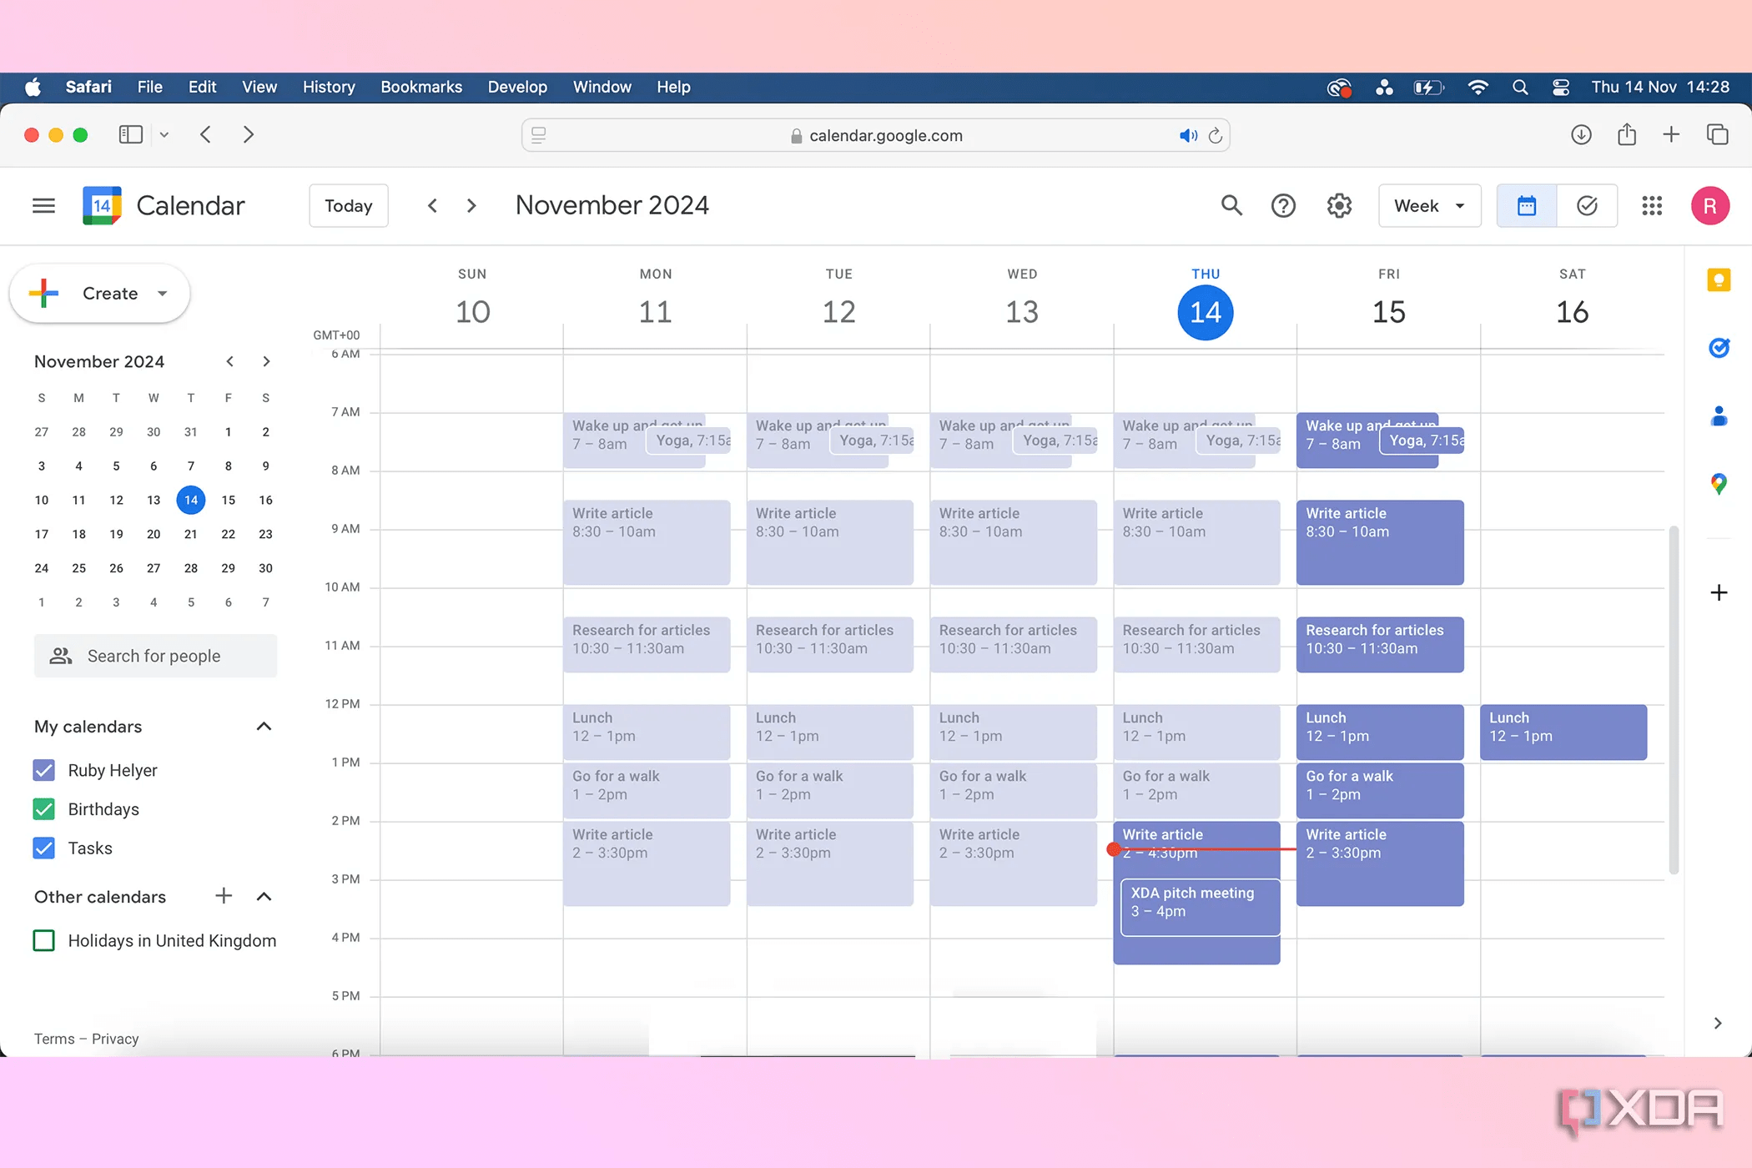Image resolution: width=1752 pixels, height=1168 pixels.
Task: Open the Google apps grid
Action: pos(1652,205)
